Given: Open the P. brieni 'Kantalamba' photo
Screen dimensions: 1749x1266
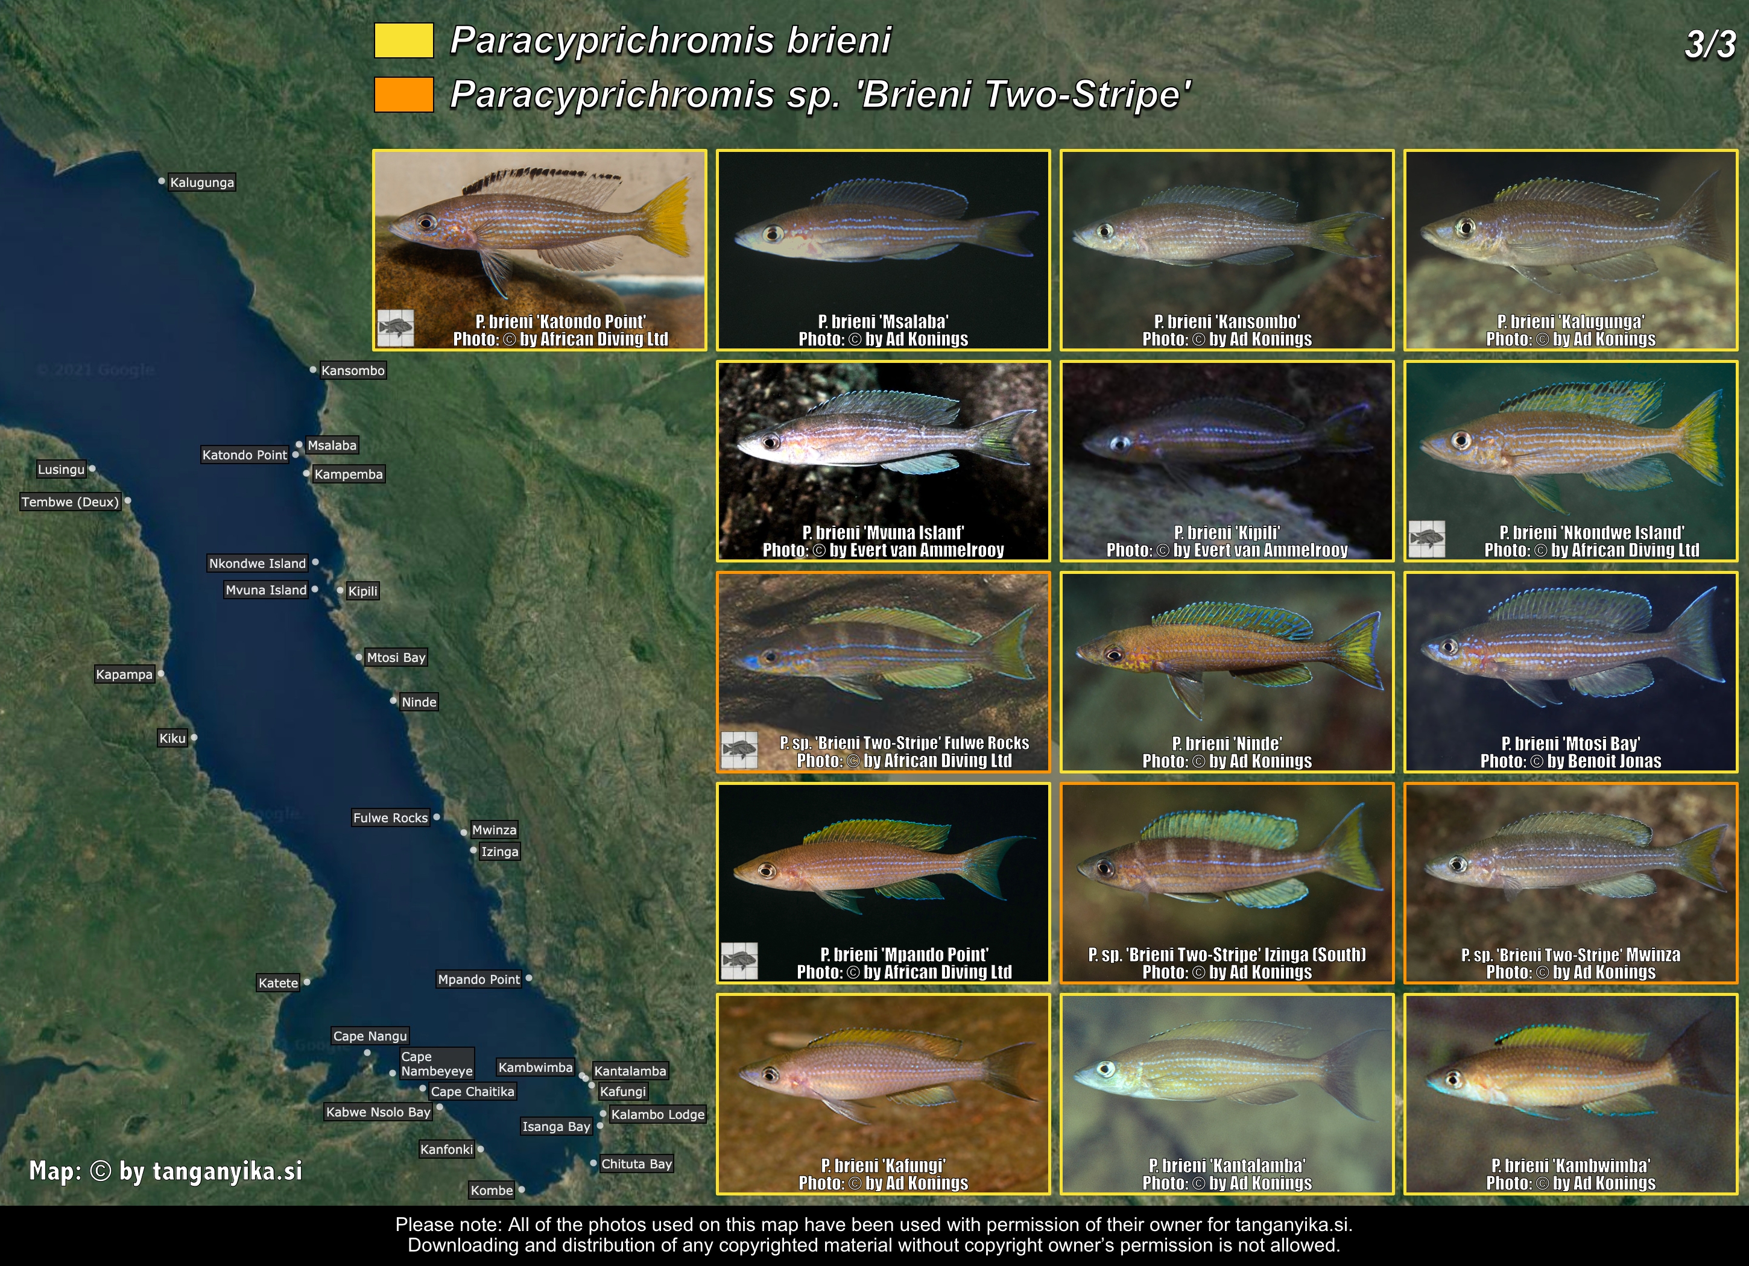Looking at the screenshot, I should [x=1227, y=1094].
